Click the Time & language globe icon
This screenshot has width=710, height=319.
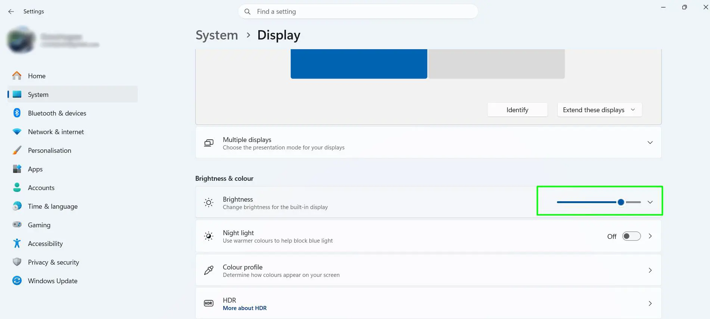tap(17, 206)
